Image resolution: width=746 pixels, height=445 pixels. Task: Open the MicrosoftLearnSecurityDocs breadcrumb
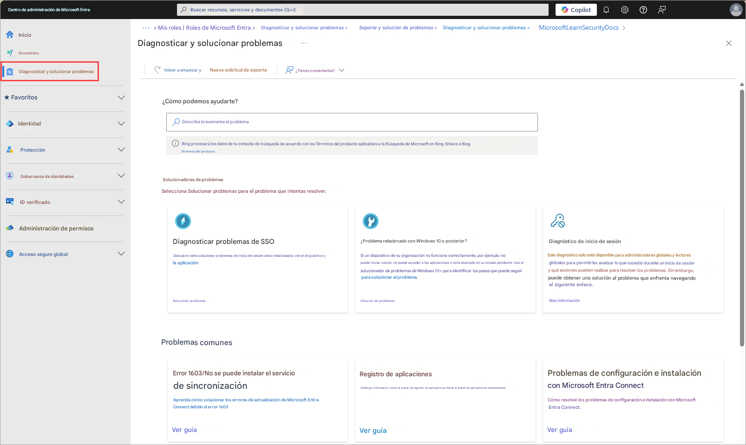579,28
